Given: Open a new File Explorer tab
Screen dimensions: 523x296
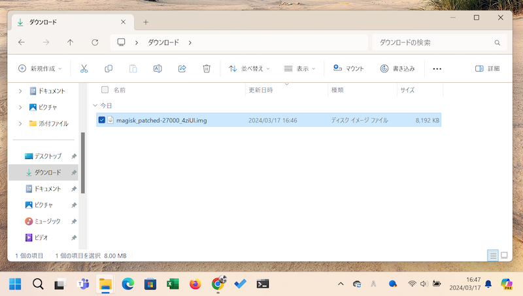Looking at the screenshot, I should [x=146, y=22].
